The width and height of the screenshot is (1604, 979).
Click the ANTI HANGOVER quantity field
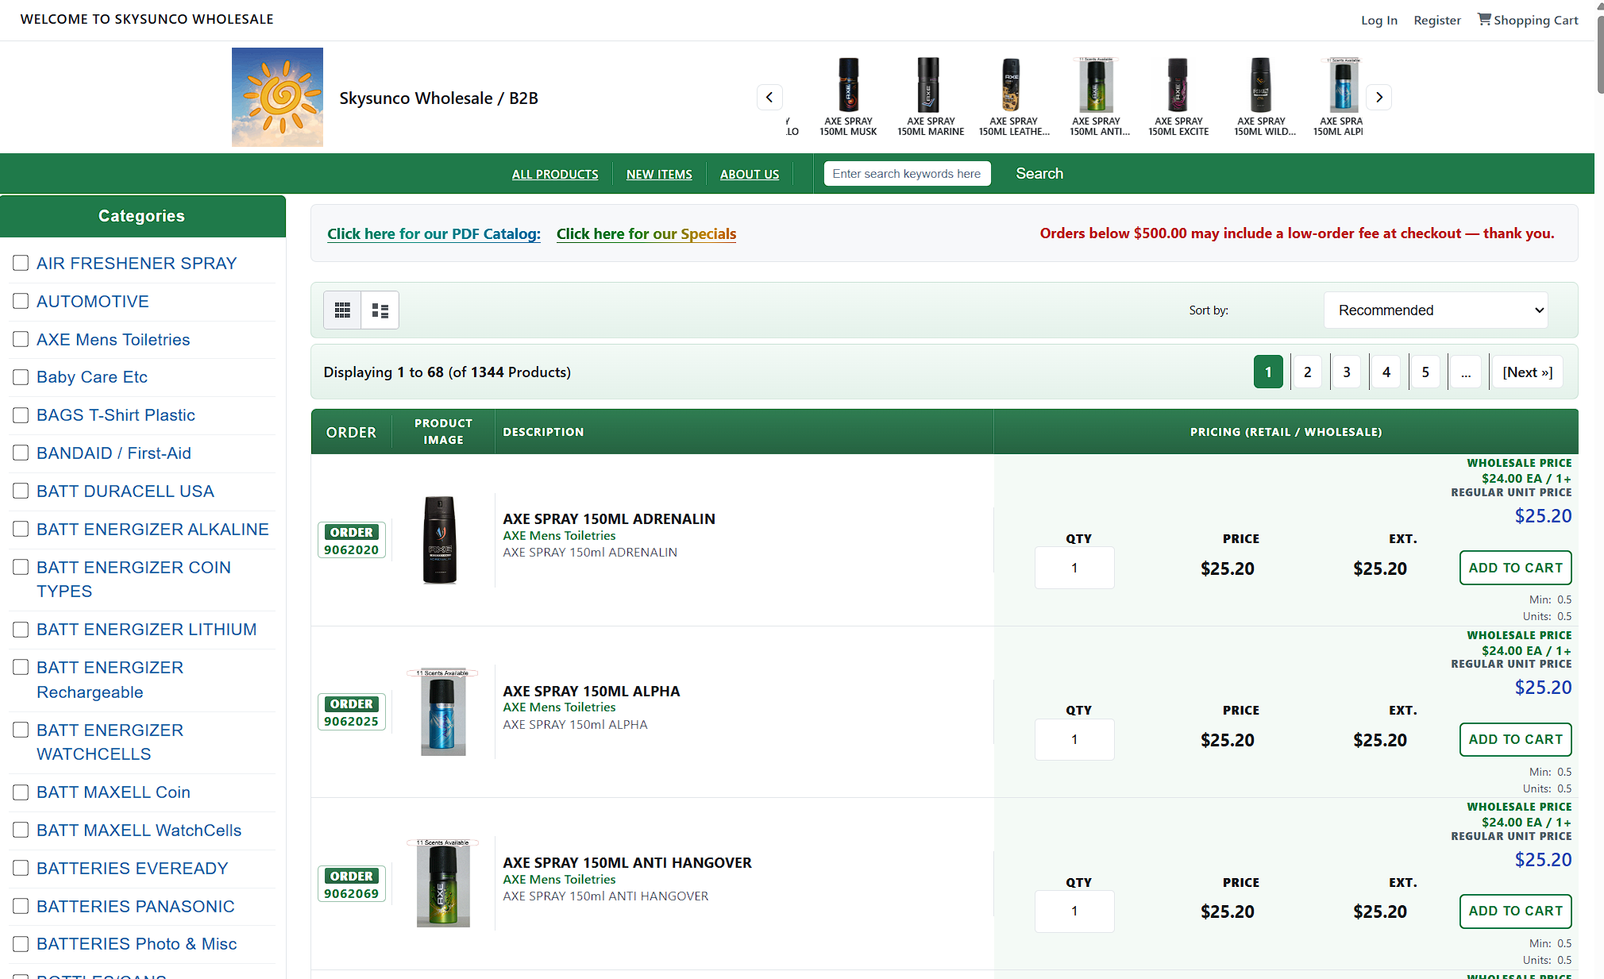point(1074,912)
